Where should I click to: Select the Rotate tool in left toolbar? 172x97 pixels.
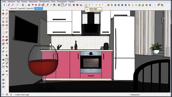pyautogui.click(x=3, y=40)
